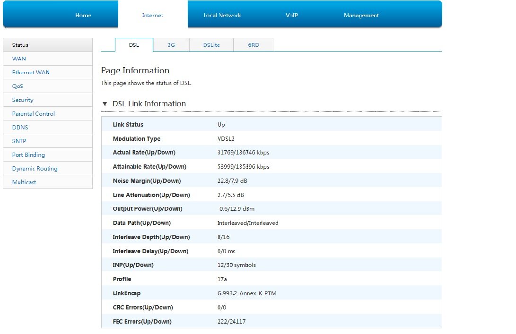Click the value 0/0 ms
Image resolution: width=516 pixels, height=334 pixels.
click(x=227, y=251)
